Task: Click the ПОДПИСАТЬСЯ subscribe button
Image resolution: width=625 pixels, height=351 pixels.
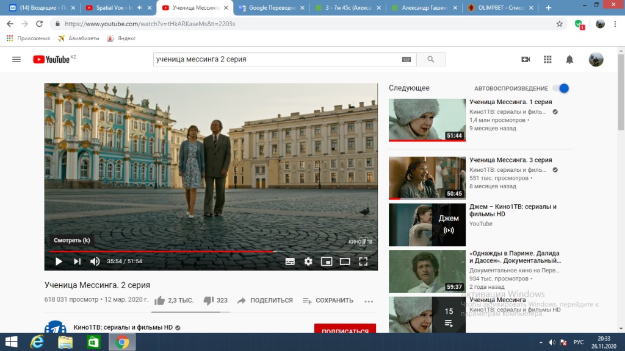Action: [x=345, y=328]
